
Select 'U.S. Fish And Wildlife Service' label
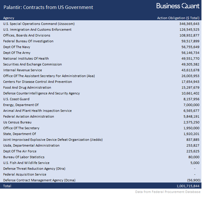coord(26,163)
